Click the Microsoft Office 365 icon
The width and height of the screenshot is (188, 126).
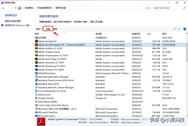36,109
